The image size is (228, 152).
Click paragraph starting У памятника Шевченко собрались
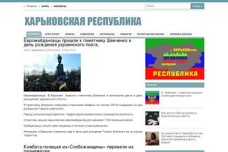[x=83, y=107]
